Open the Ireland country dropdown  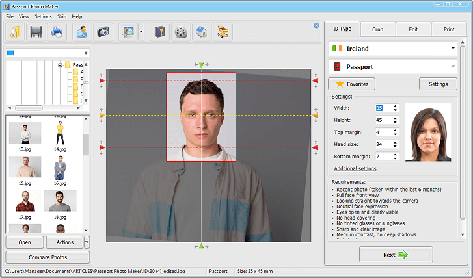click(x=392, y=49)
